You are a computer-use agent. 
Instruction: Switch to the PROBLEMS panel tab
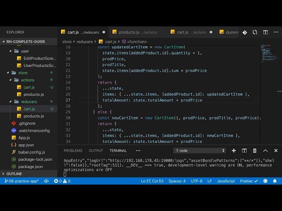click(x=73, y=150)
